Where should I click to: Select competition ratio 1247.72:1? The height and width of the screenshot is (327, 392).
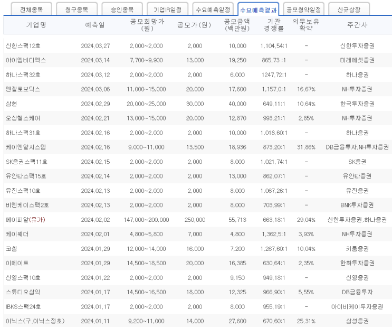[x=274, y=74]
